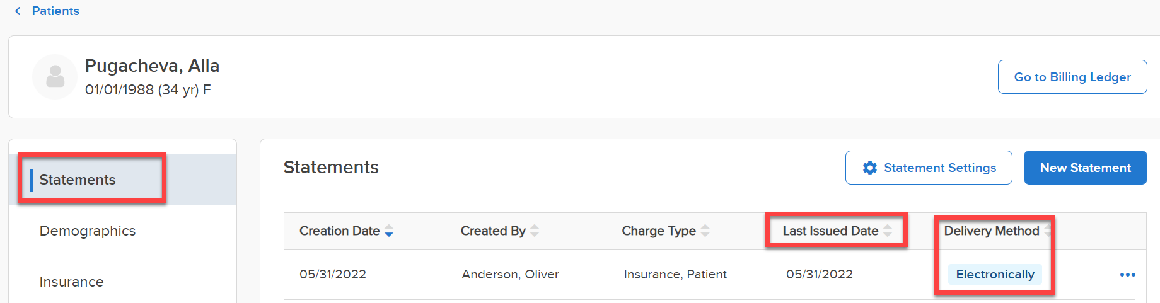Screen dimensions: 1160x303
Task: Open the three-dot row actions menu
Action: tap(1127, 275)
